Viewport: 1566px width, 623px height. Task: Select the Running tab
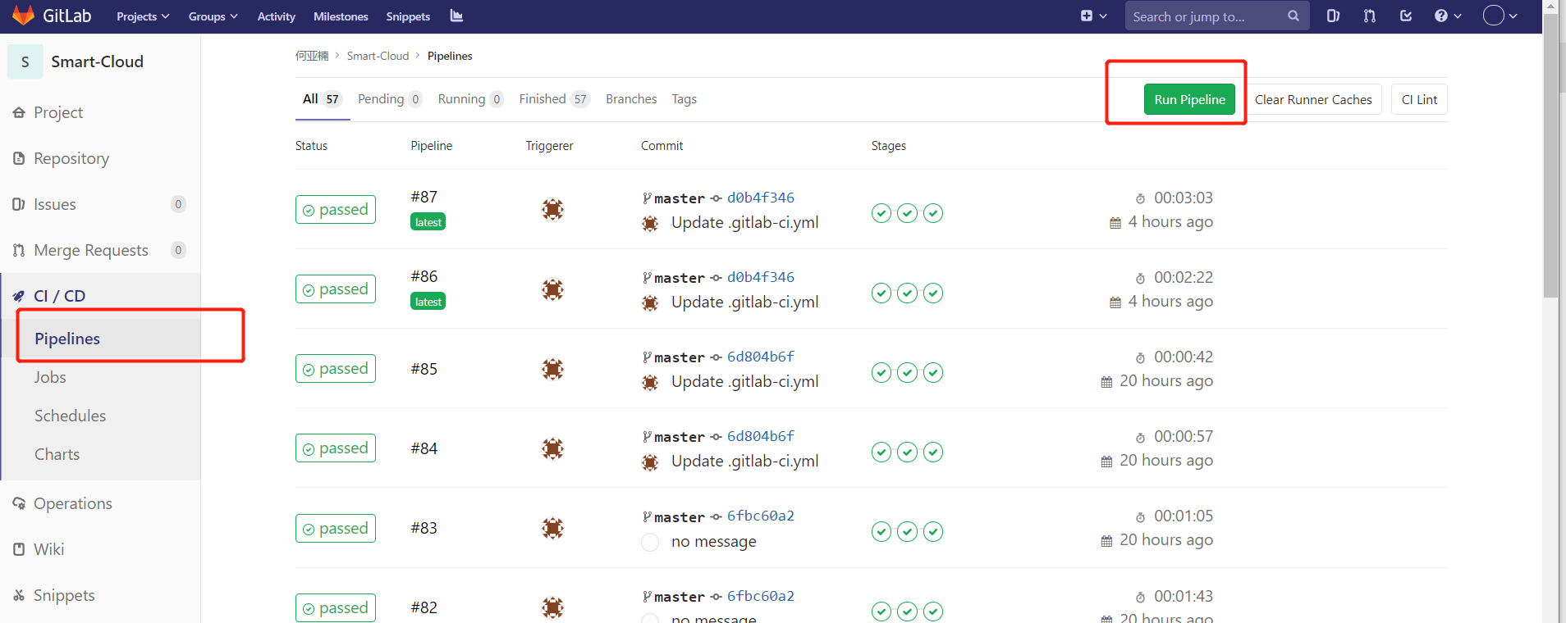coord(470,99)
